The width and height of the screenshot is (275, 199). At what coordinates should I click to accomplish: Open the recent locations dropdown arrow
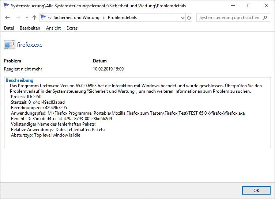[x=26, y=18]
